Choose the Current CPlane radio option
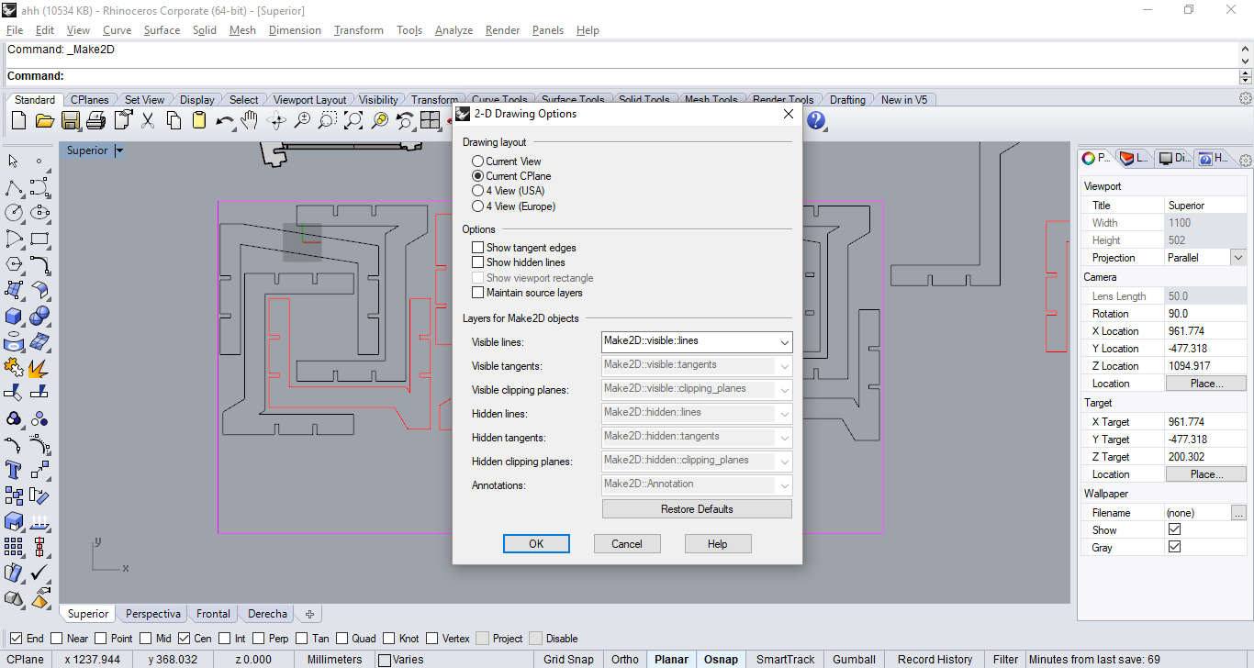Screen dimensions: 1254x668 [477, 176]
